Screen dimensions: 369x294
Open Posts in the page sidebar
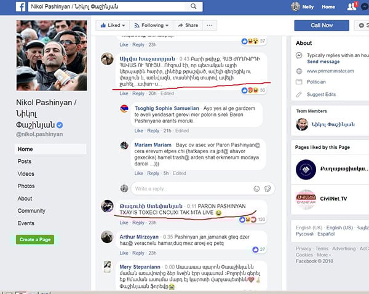25,162
